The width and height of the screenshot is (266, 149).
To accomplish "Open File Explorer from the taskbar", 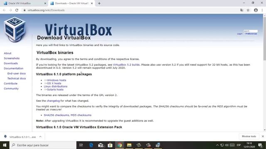I will [x=129, y=145].
